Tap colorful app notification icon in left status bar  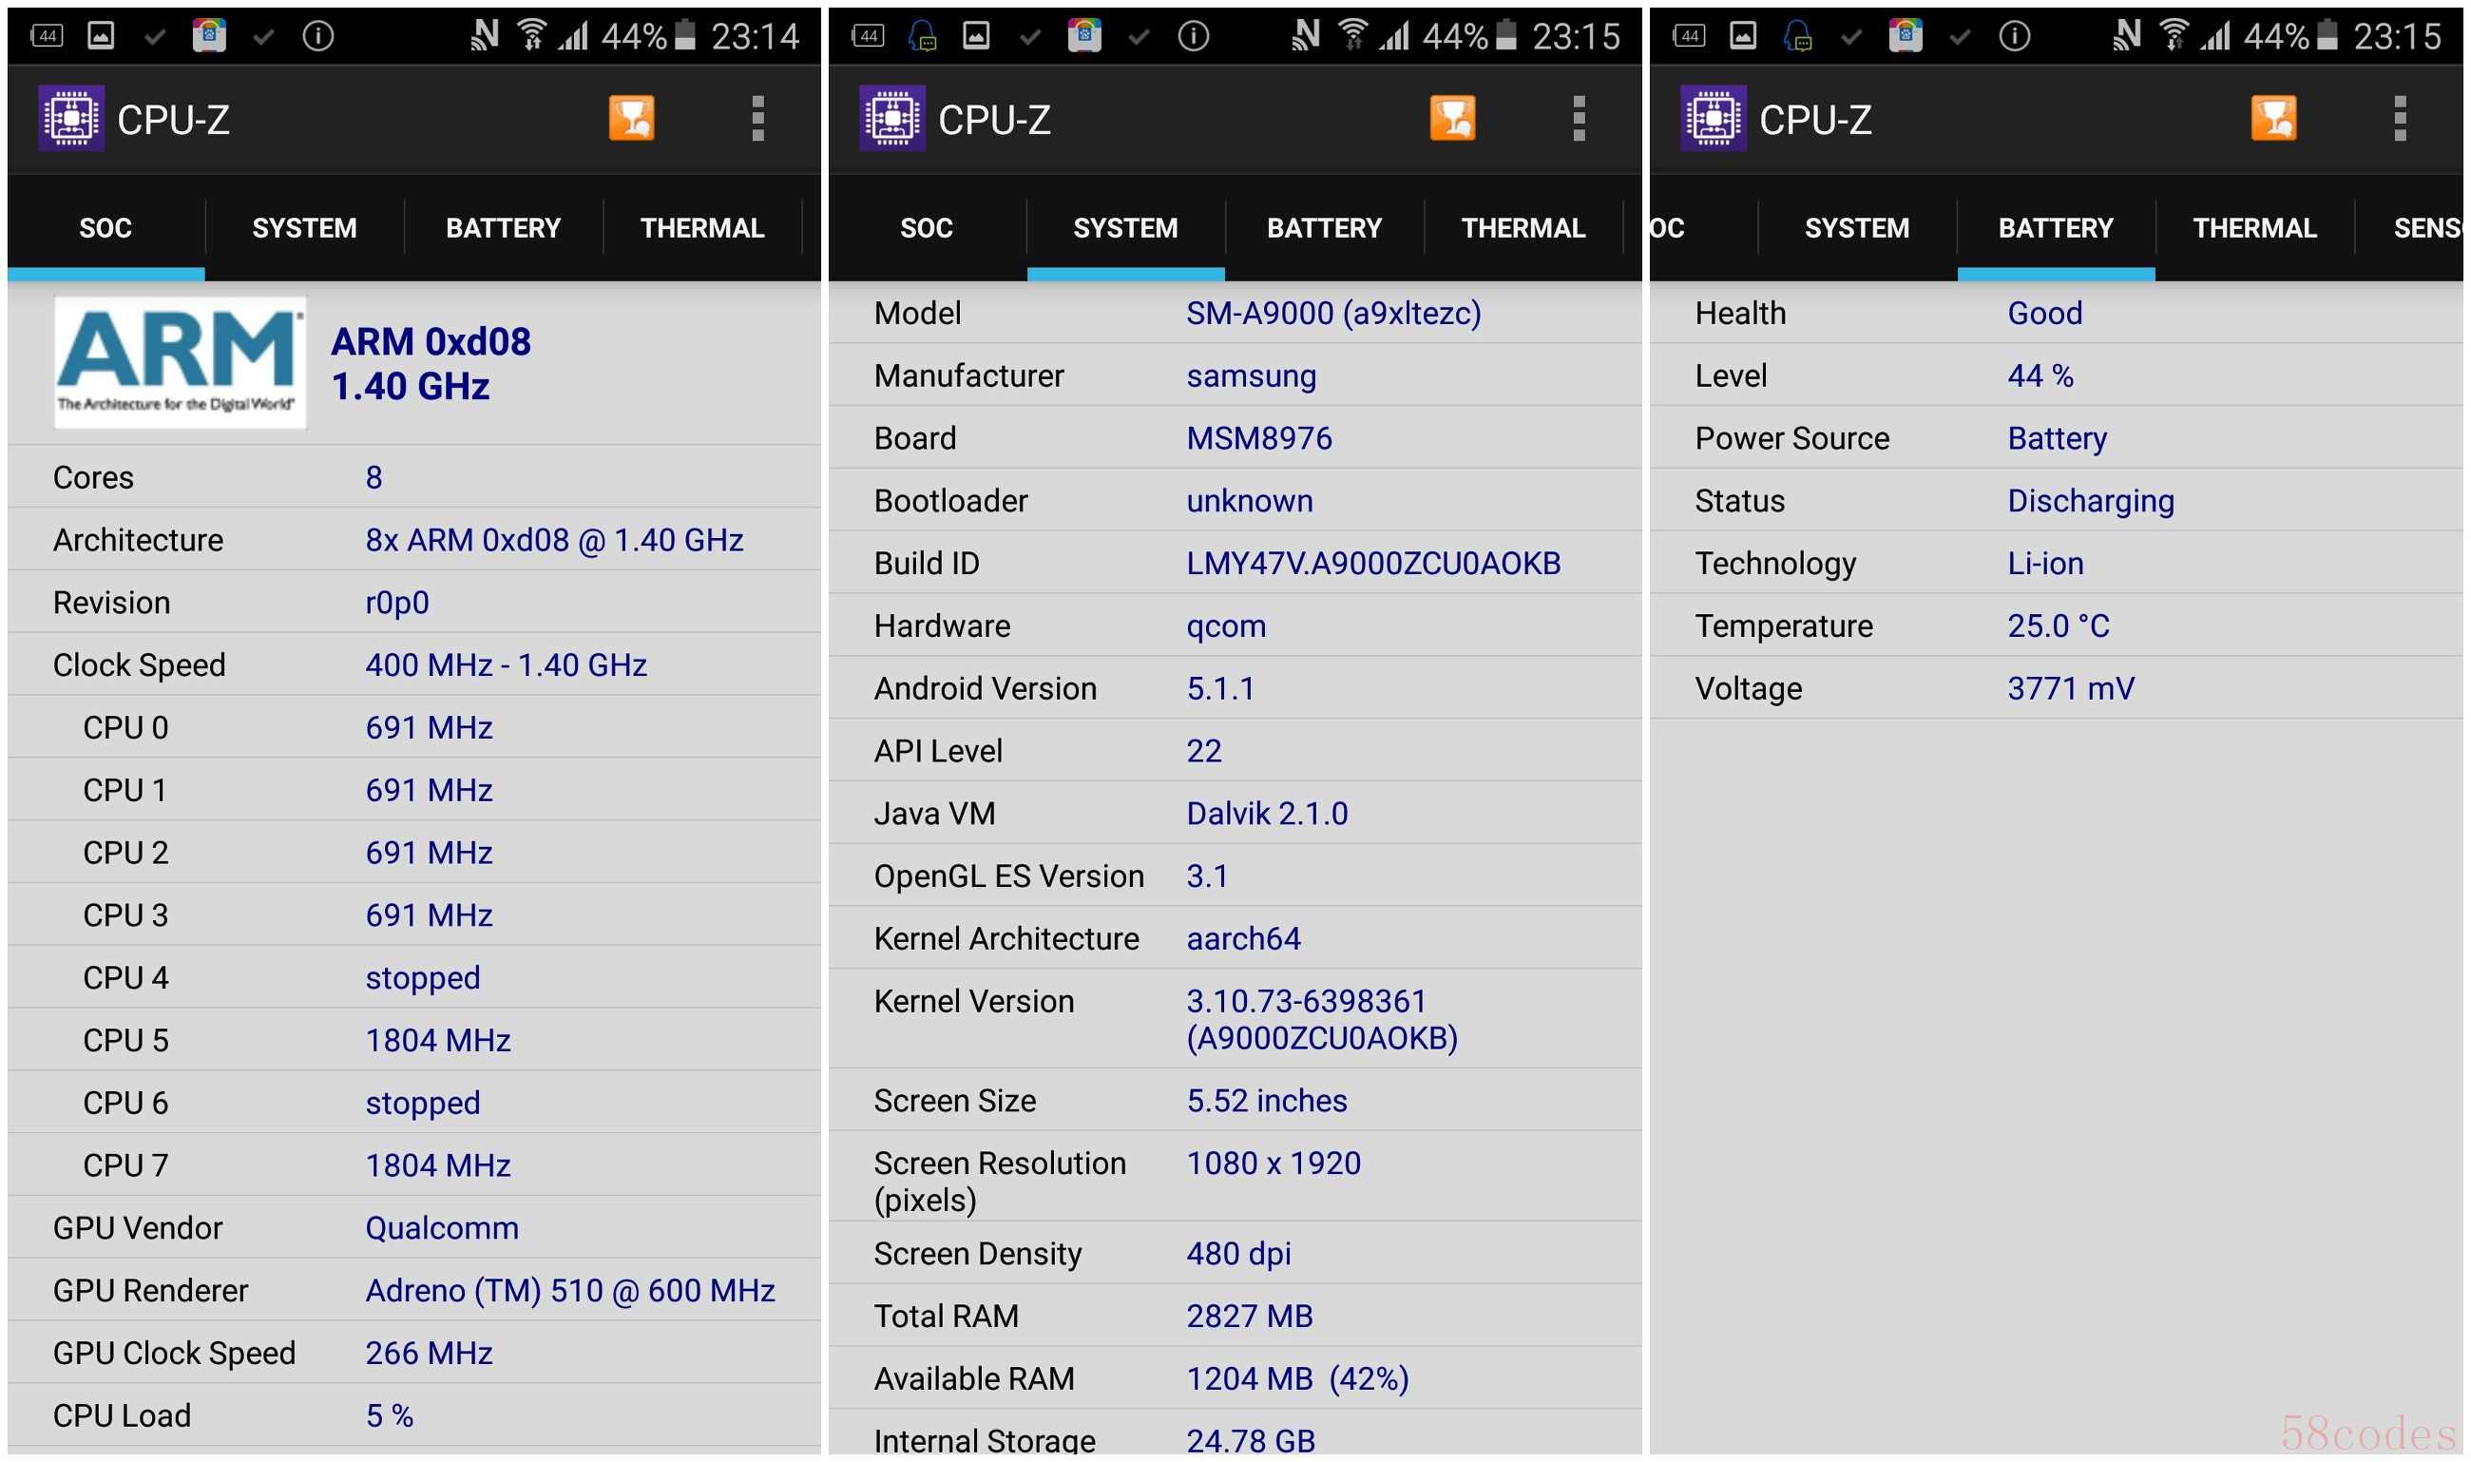coord(209,35)
